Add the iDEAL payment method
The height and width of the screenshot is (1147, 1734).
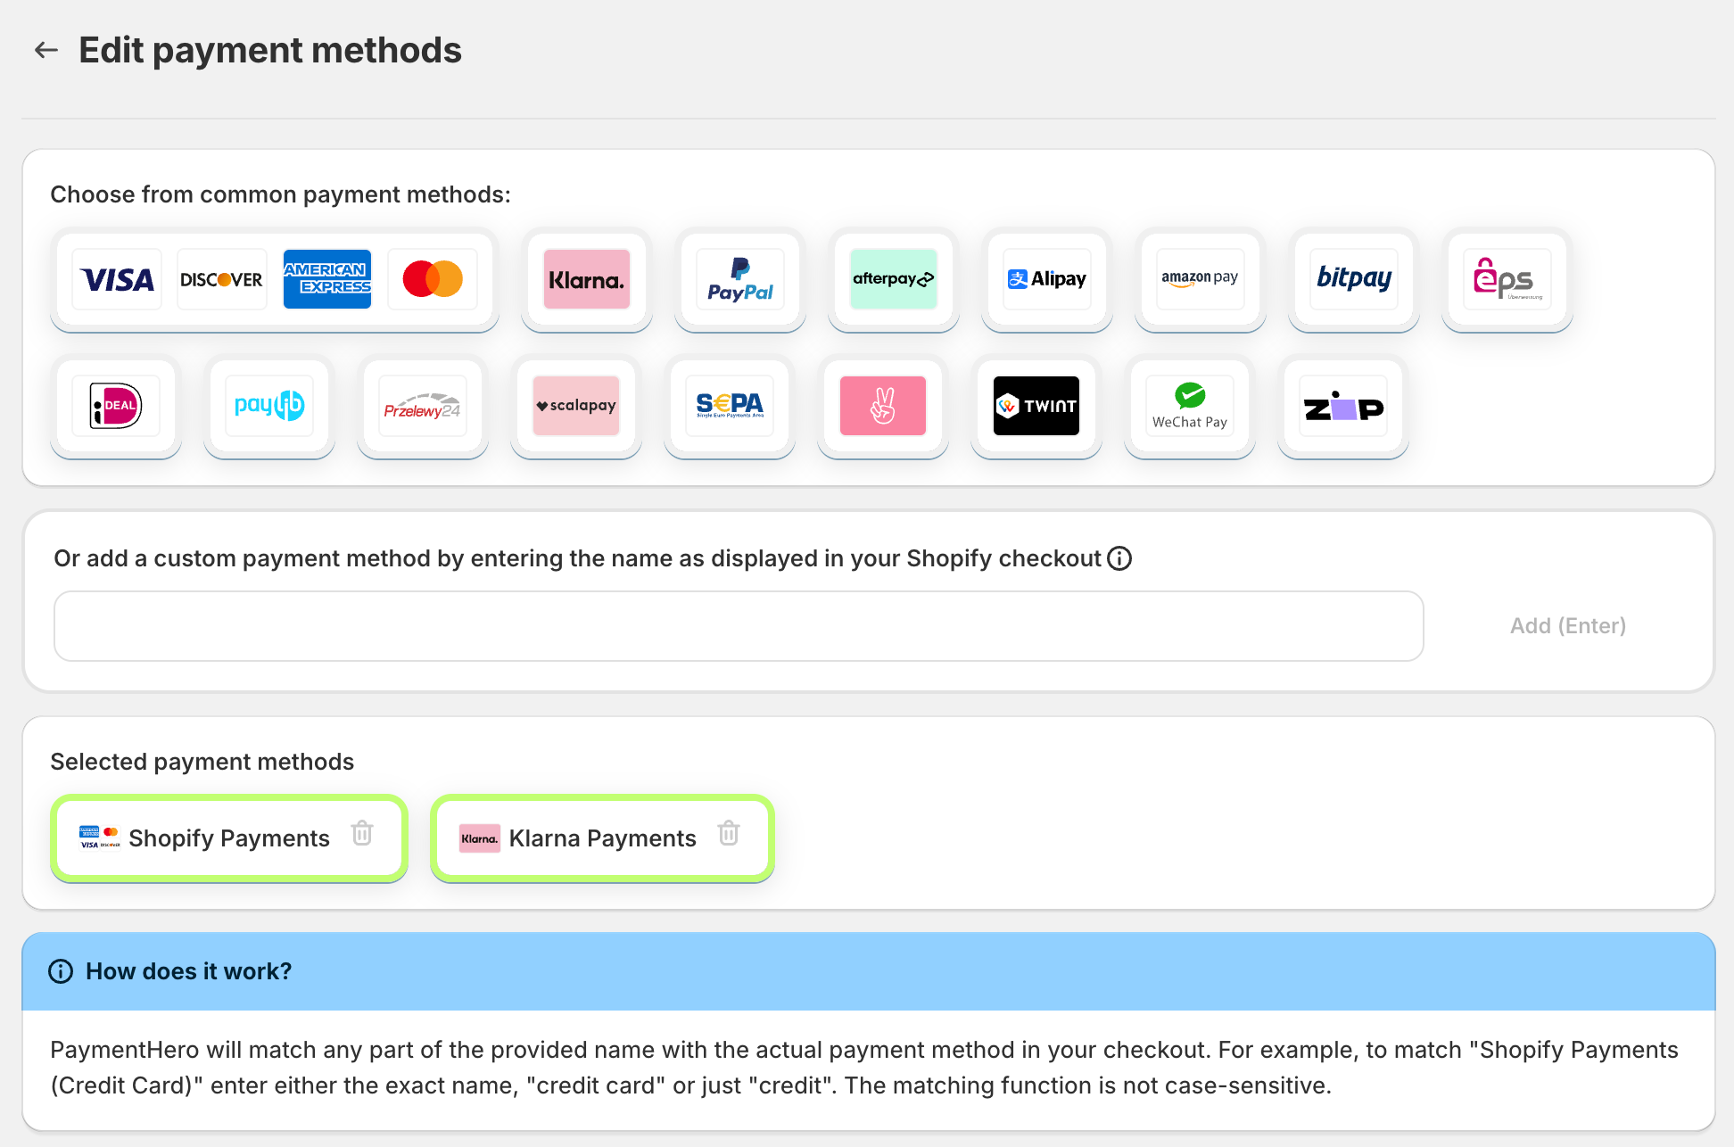tap(116, 406)
